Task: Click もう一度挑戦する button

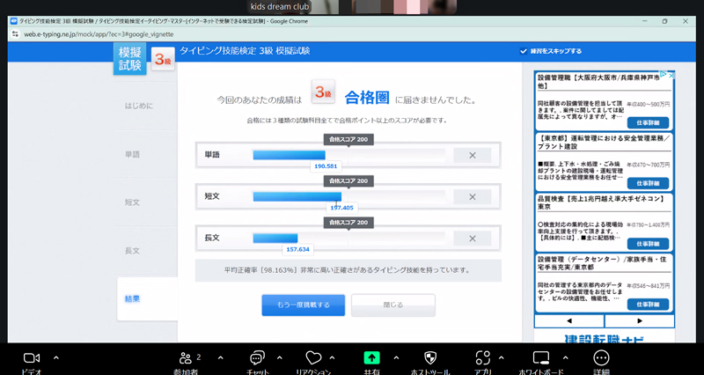Action: tap(304, 305)
